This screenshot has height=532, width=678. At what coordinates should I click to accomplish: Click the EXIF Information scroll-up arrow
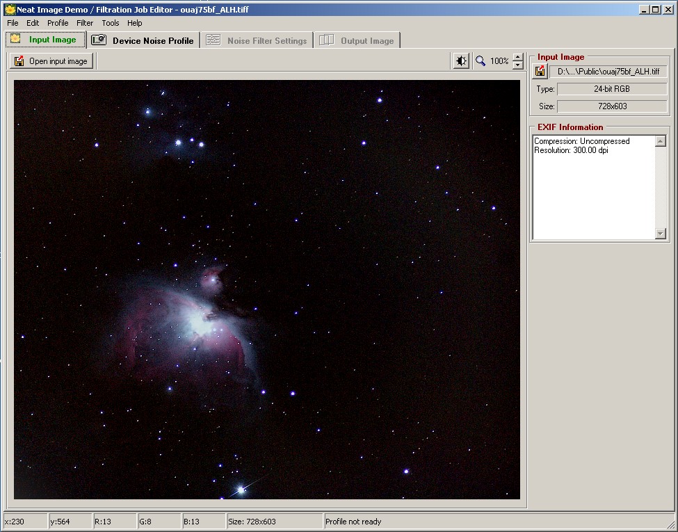coord(661,141)
